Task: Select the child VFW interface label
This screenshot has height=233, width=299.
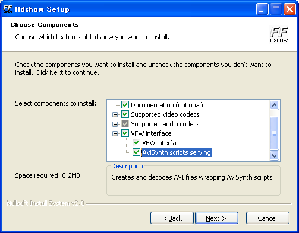Action: click(x=162, y=143)
